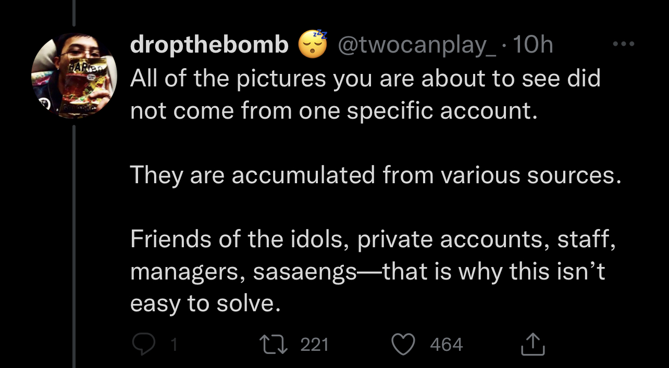The height and width of the screenshot is (368, 669).
Task: Open tweet via 'All of the pictures' text
Action: pos(365,79)
